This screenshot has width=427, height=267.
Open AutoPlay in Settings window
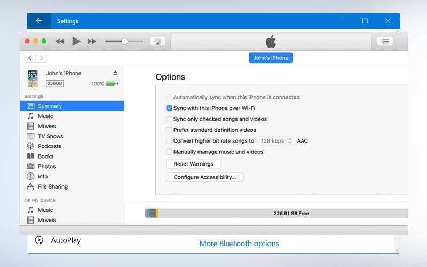point(66,240)
